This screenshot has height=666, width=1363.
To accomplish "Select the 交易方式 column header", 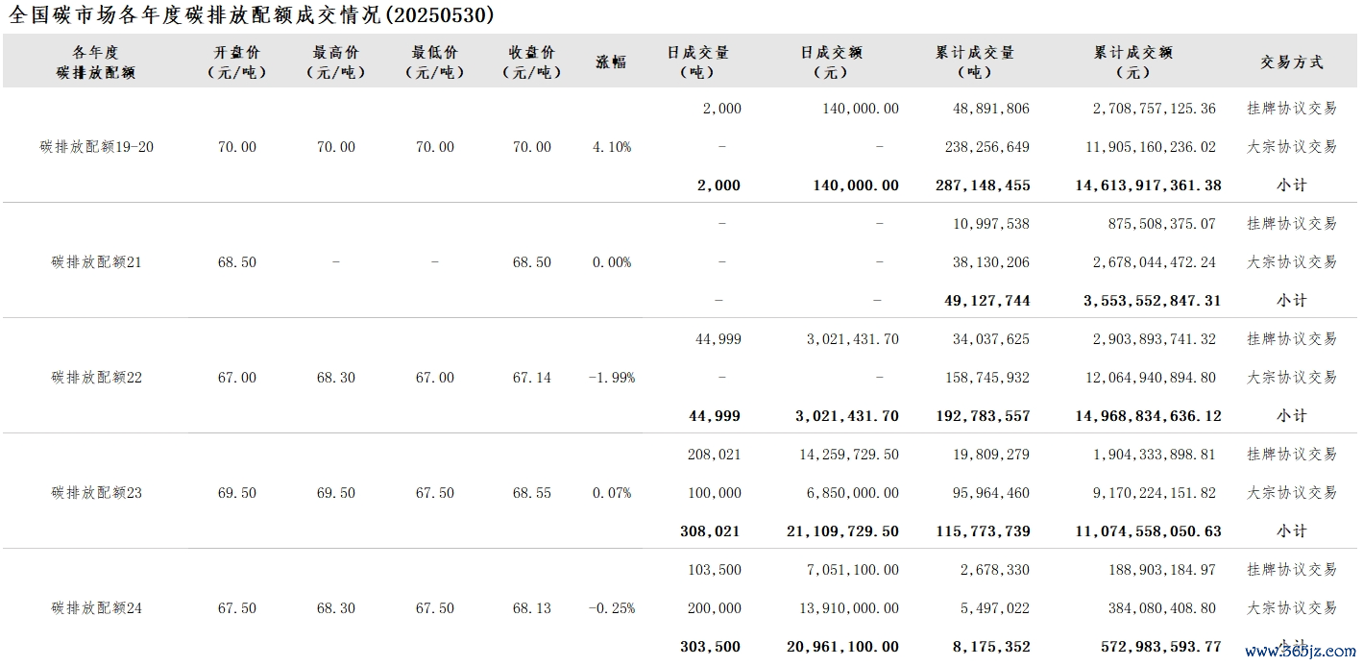I will point(1292,62).
